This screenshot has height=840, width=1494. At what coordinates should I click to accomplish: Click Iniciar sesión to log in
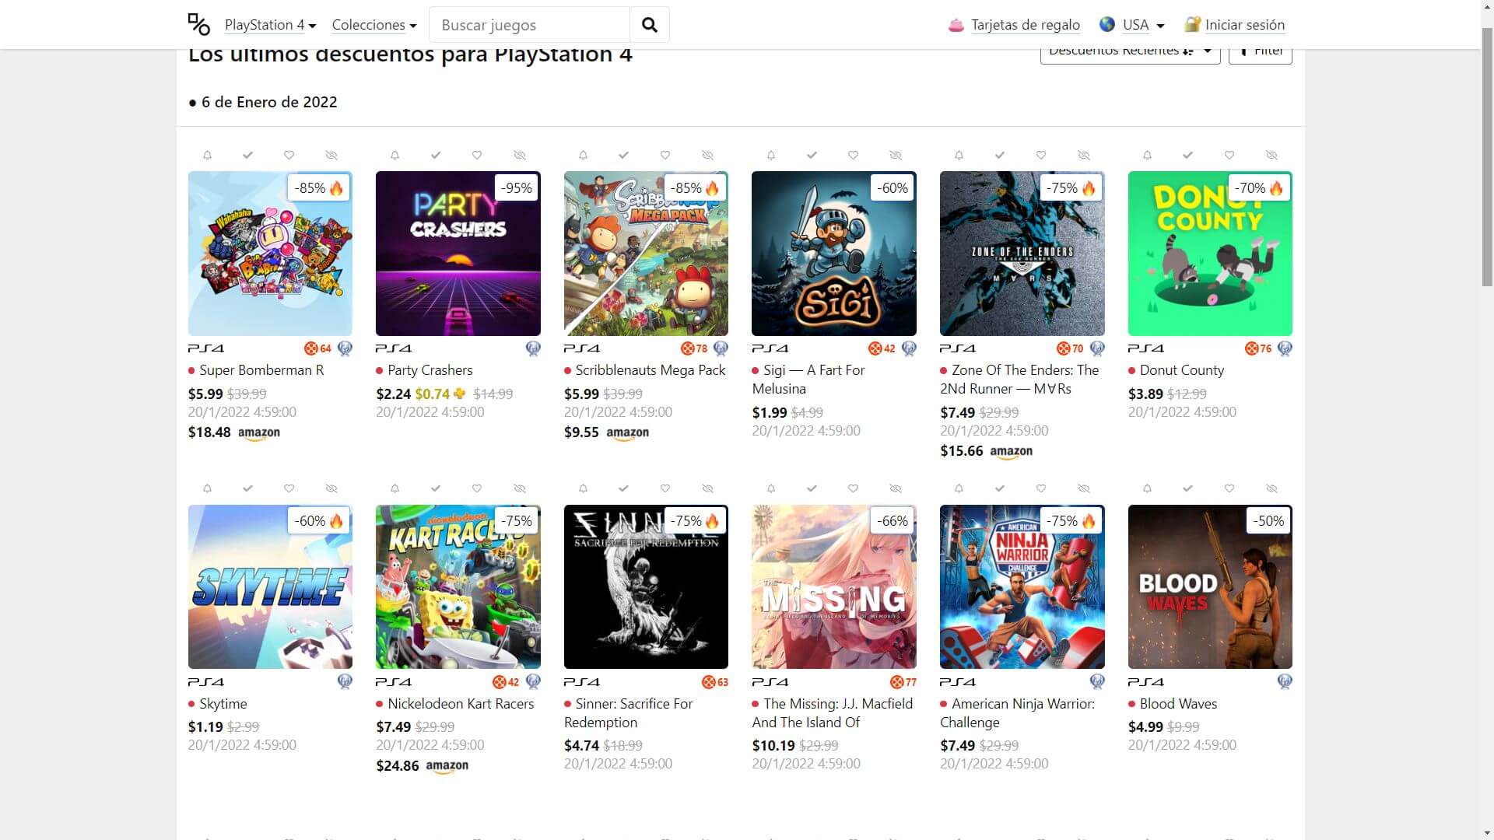pyautogui.click(x=1244, y=25)
